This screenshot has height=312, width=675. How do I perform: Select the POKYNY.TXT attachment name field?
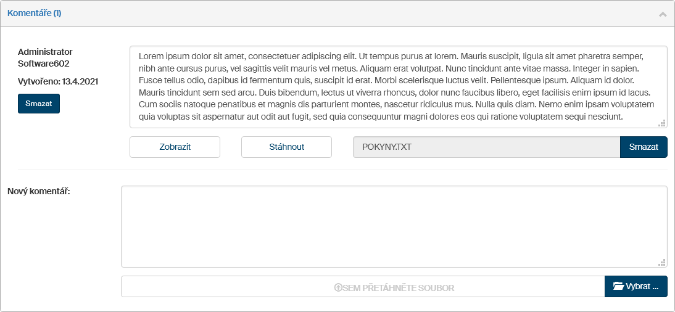[486, 147]
